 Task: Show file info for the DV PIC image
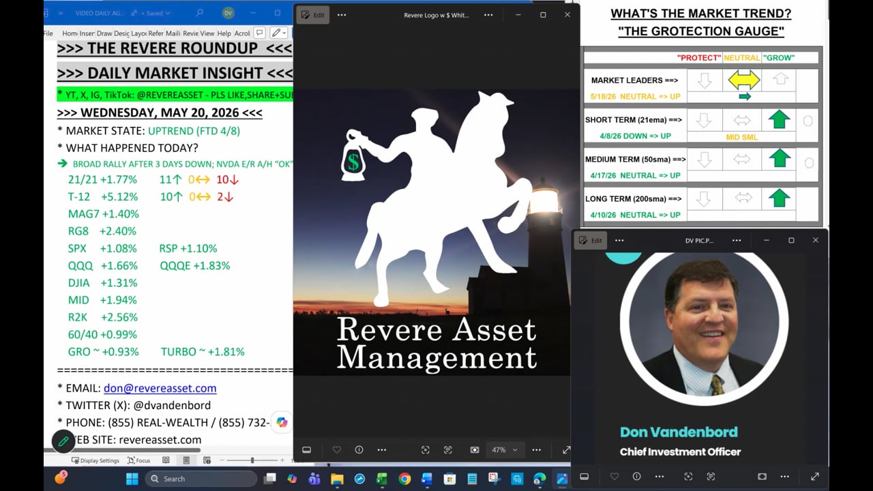tap(636, 477)
